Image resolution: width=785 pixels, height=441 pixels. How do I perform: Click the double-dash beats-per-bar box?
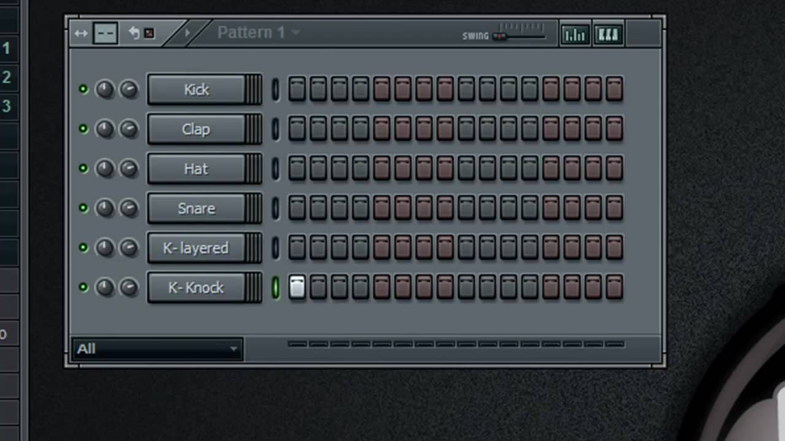click(x=105, y=33)
